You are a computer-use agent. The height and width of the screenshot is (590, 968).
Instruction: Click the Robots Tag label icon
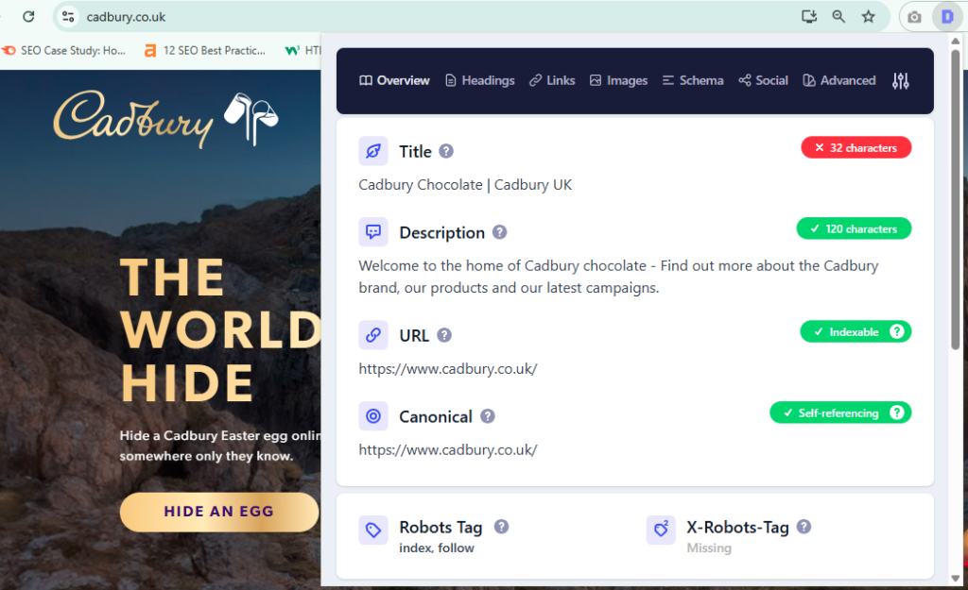[x=373, y=531]
